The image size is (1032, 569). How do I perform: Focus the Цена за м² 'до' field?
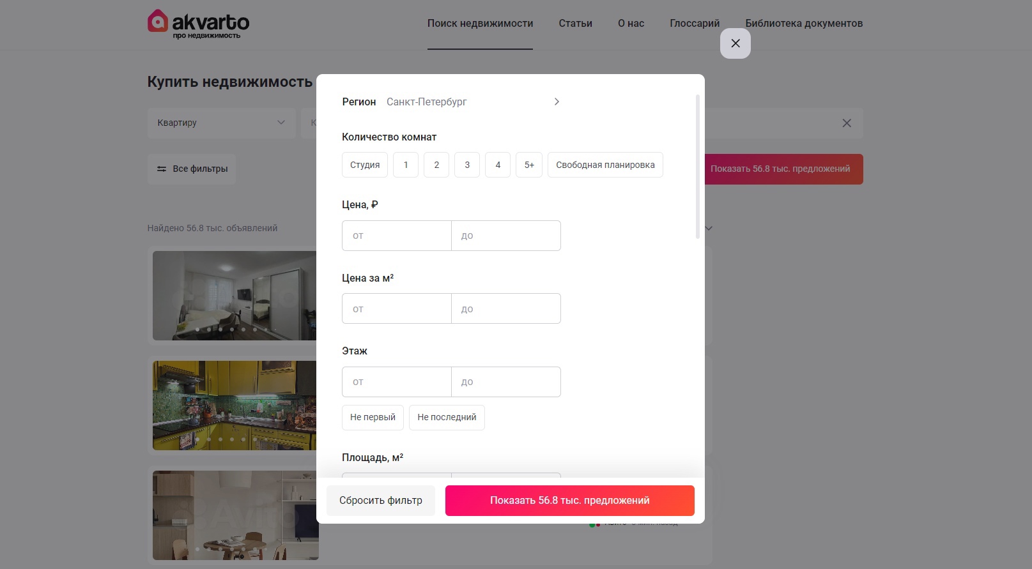[506, 308]
